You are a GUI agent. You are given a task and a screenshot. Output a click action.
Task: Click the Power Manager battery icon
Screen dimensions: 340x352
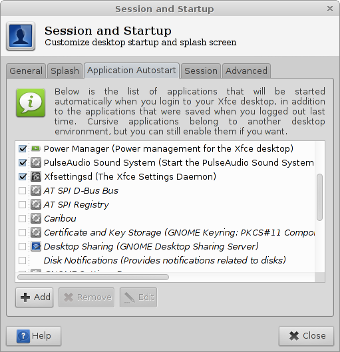(x=36, y=148)
